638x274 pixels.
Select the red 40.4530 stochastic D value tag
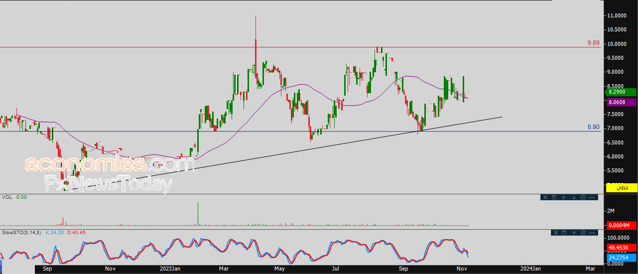tap(622, 248)
